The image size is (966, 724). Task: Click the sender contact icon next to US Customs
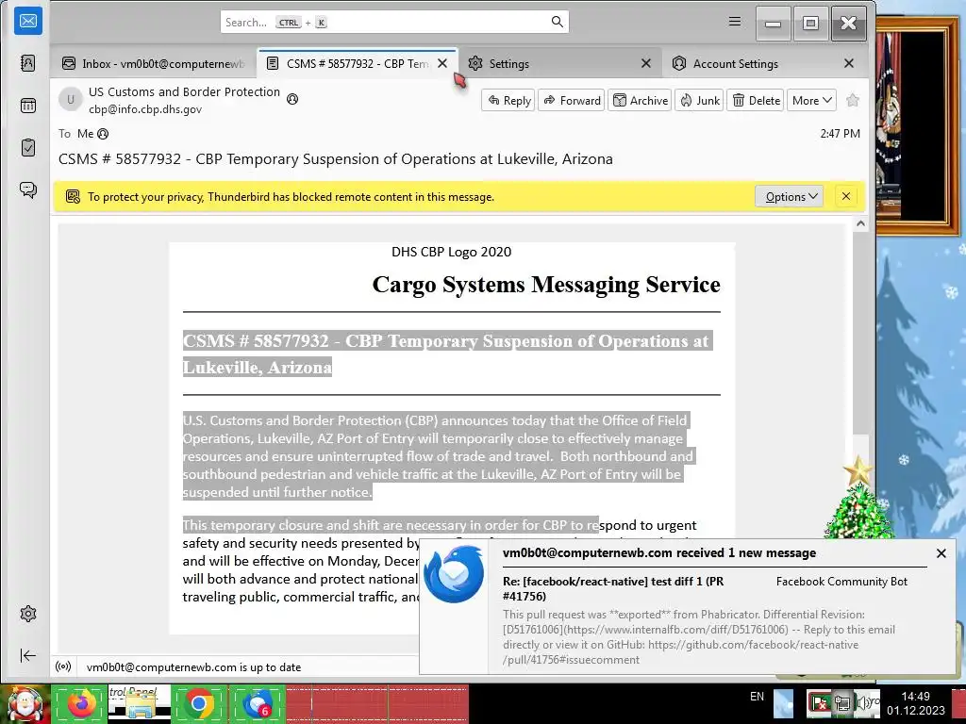pos(292,99)
